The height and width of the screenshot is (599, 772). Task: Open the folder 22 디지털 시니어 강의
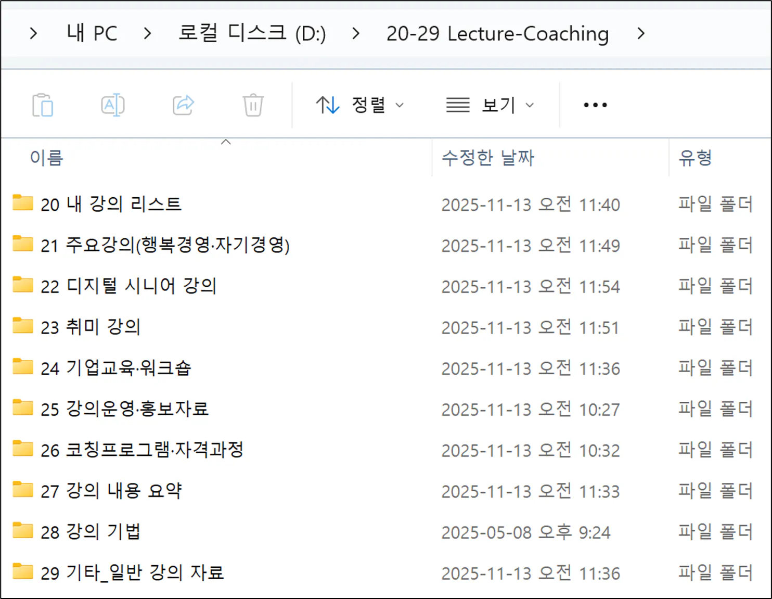pos(129,285)
